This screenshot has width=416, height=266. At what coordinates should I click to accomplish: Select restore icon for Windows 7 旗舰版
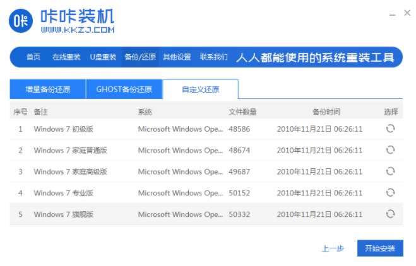(390, 214)
